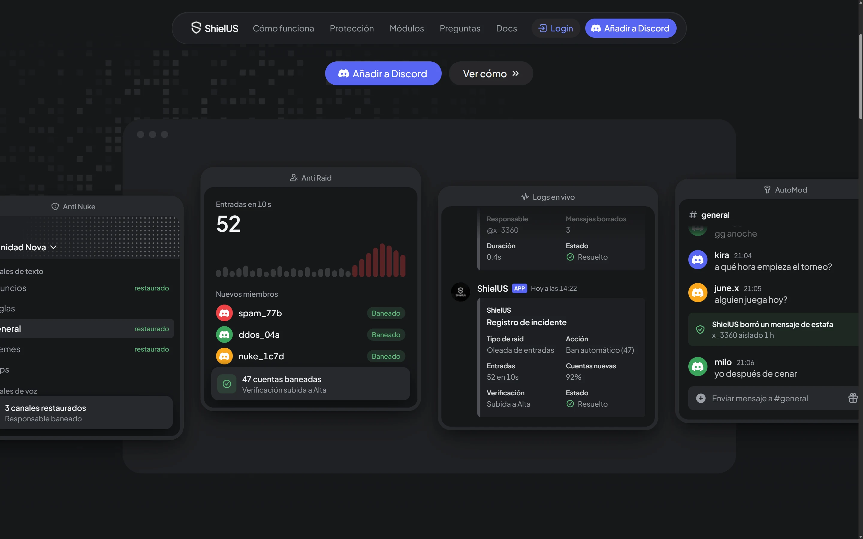
Task: Click the Logs en vivo activity icon
Action: click(x=525, y=197)
